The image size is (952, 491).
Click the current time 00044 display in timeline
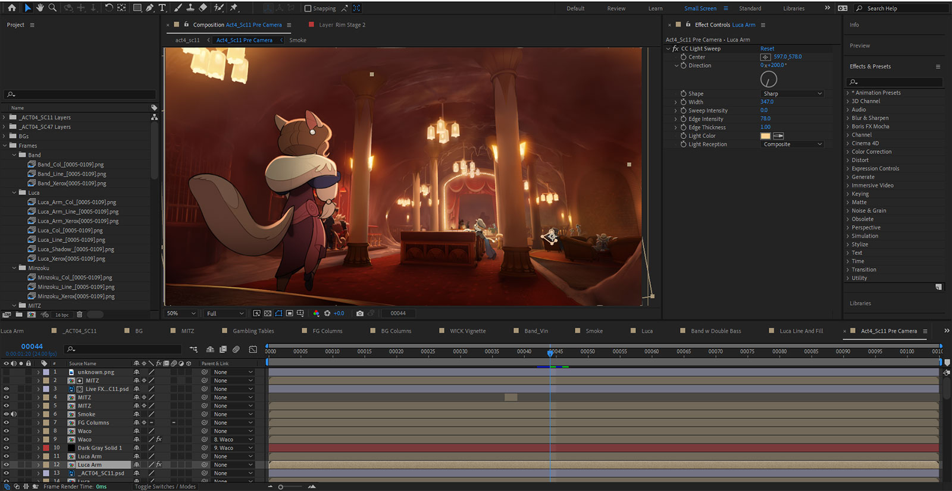[x=32, y=347]
